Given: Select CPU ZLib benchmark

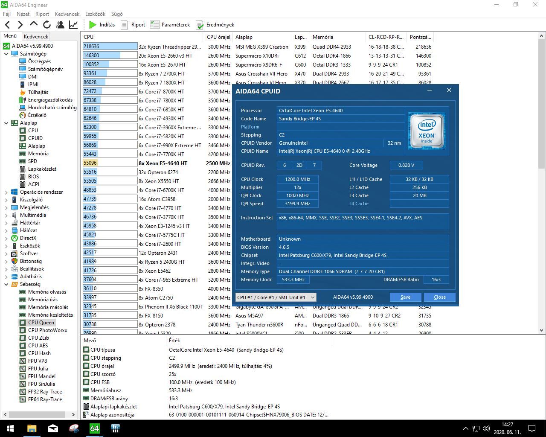Looking at the screenshot, I should tap(38, 338).
